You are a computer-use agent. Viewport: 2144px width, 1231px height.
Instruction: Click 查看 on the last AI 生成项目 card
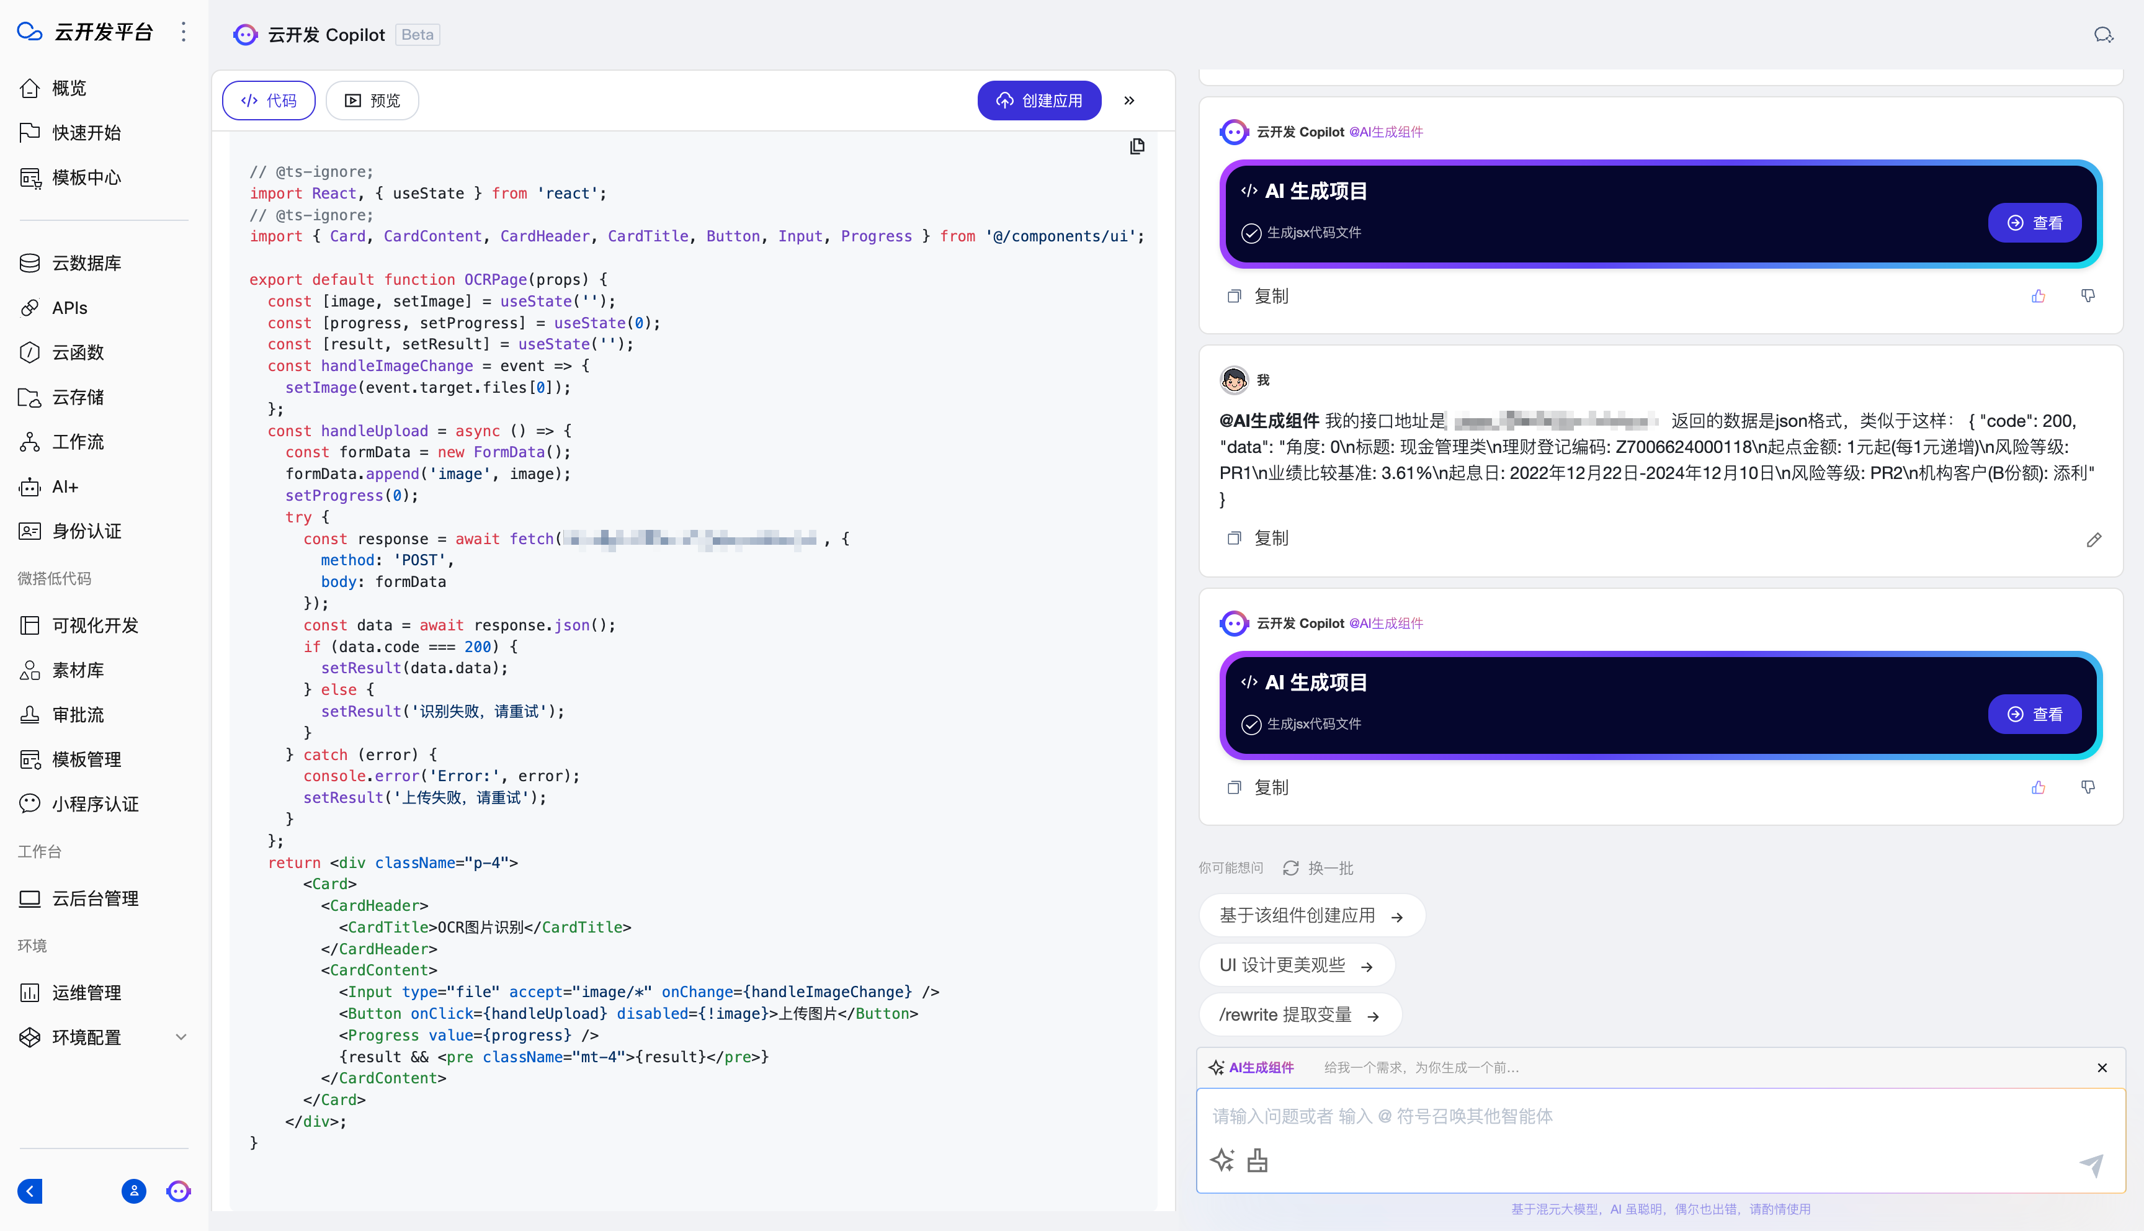point(2034,714)
